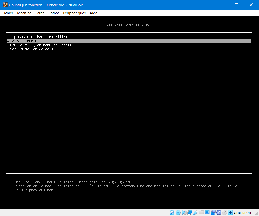Open the display settings status icon

tap(207, 212)
